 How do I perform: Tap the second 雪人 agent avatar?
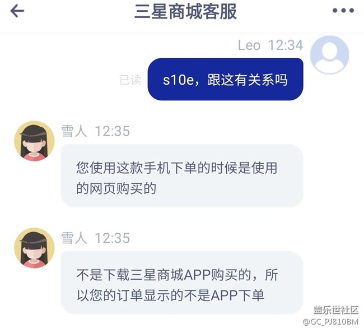pos(34,248)
